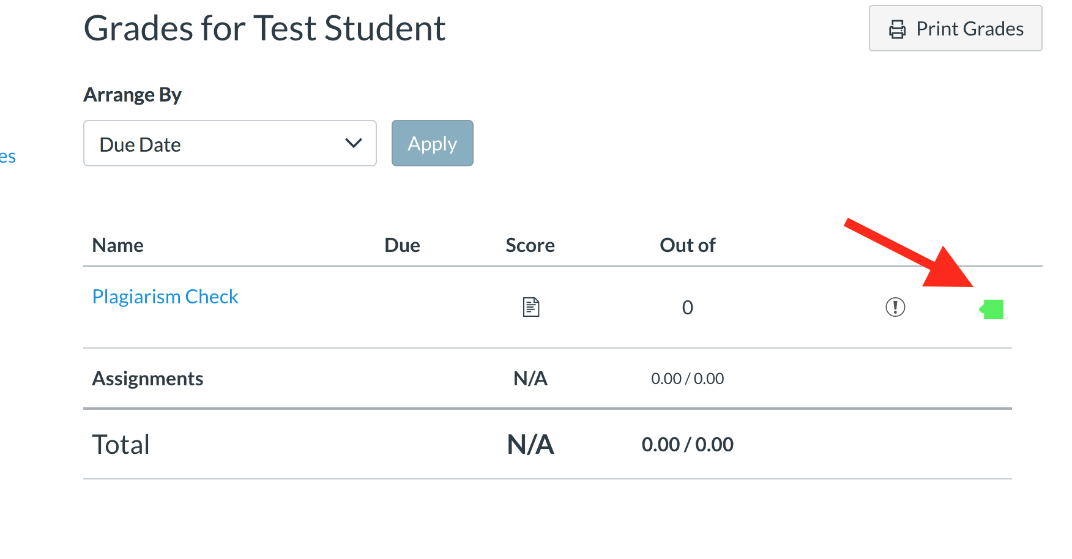
Task: Select the Due column header
Action: click(402, 245)
